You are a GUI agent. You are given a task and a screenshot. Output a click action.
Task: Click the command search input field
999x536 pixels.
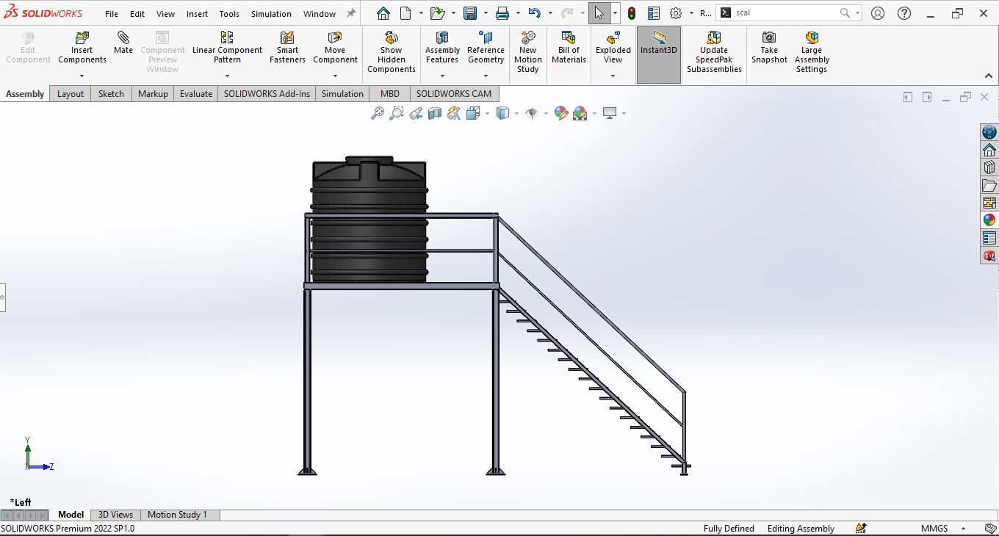click(786, 13)
